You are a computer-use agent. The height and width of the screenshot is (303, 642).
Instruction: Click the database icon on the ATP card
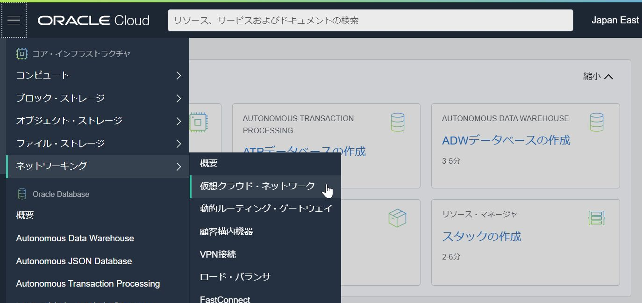397,123
